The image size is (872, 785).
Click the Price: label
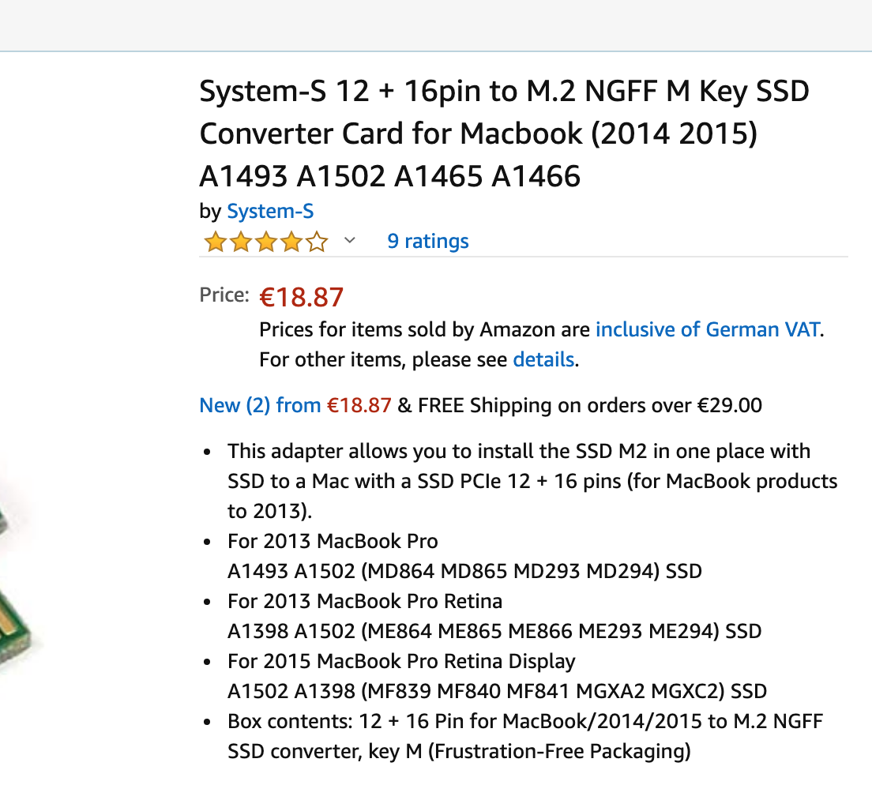click(224, 295)
